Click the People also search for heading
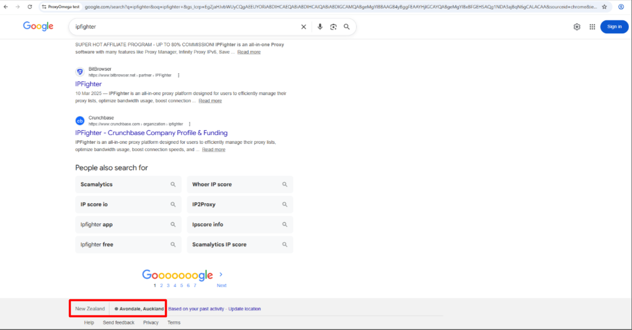Image resolution: width=632 pixels, height=330 pixels. pos(112,168)
